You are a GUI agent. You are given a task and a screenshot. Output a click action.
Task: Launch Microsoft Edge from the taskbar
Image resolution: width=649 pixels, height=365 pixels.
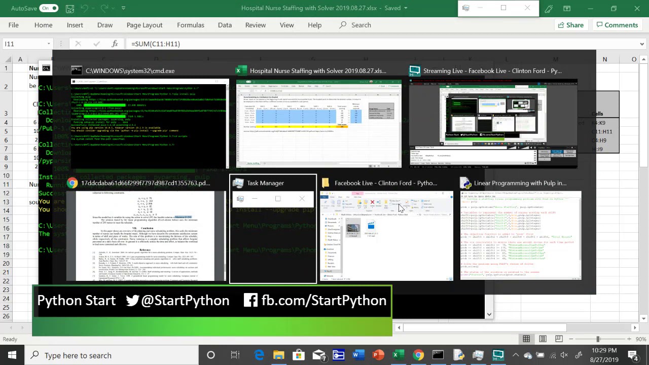click(x=259, y=355)
